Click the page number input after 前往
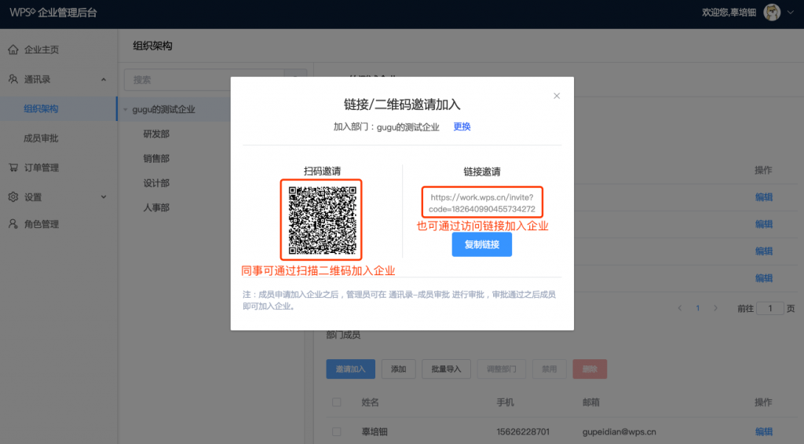 770,308
